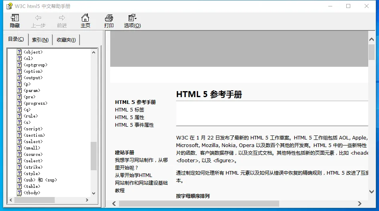379x211 pixels.
Task: Click the topic icon beside <section>
Action: point(19,135)
